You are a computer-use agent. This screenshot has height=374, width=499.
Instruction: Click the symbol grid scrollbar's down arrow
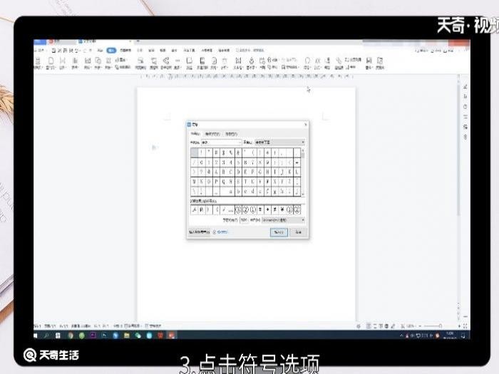(x=303, y=194)
